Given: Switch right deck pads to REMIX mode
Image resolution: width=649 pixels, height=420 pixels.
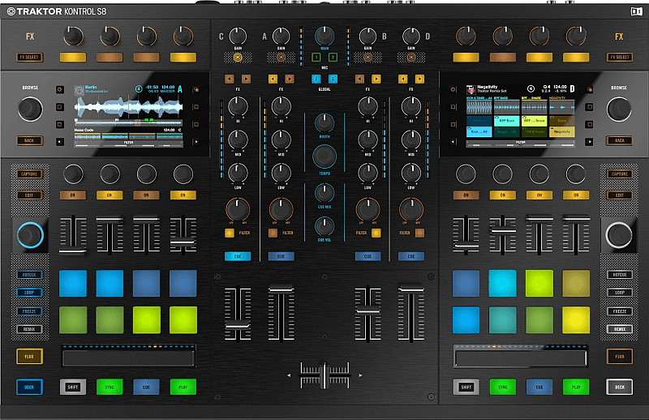Looking at the screenshot, I should [x=619, y=329].
